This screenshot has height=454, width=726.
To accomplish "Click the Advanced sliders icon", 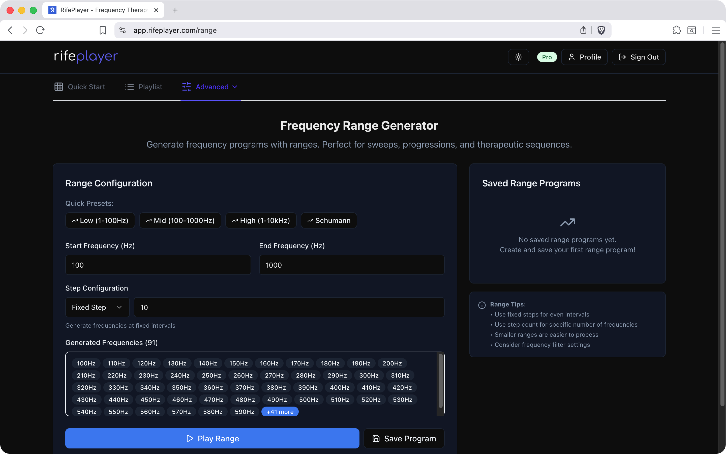I will pos(186,87).
